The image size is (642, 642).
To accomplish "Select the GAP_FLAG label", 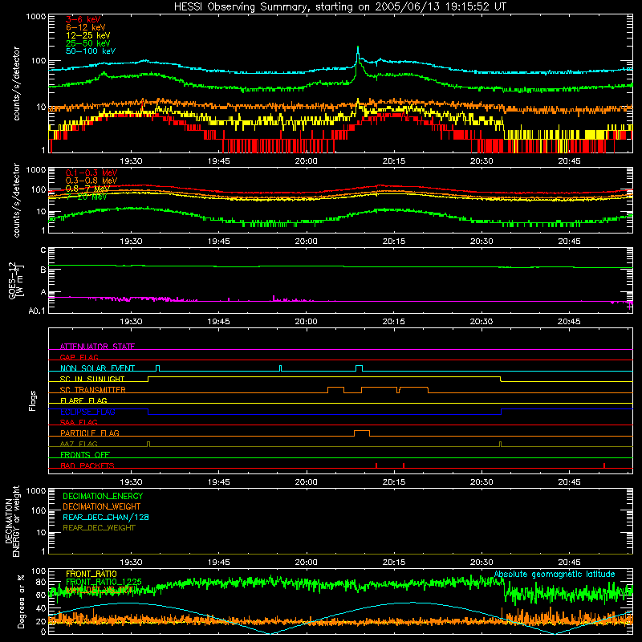I will (79, 357).
